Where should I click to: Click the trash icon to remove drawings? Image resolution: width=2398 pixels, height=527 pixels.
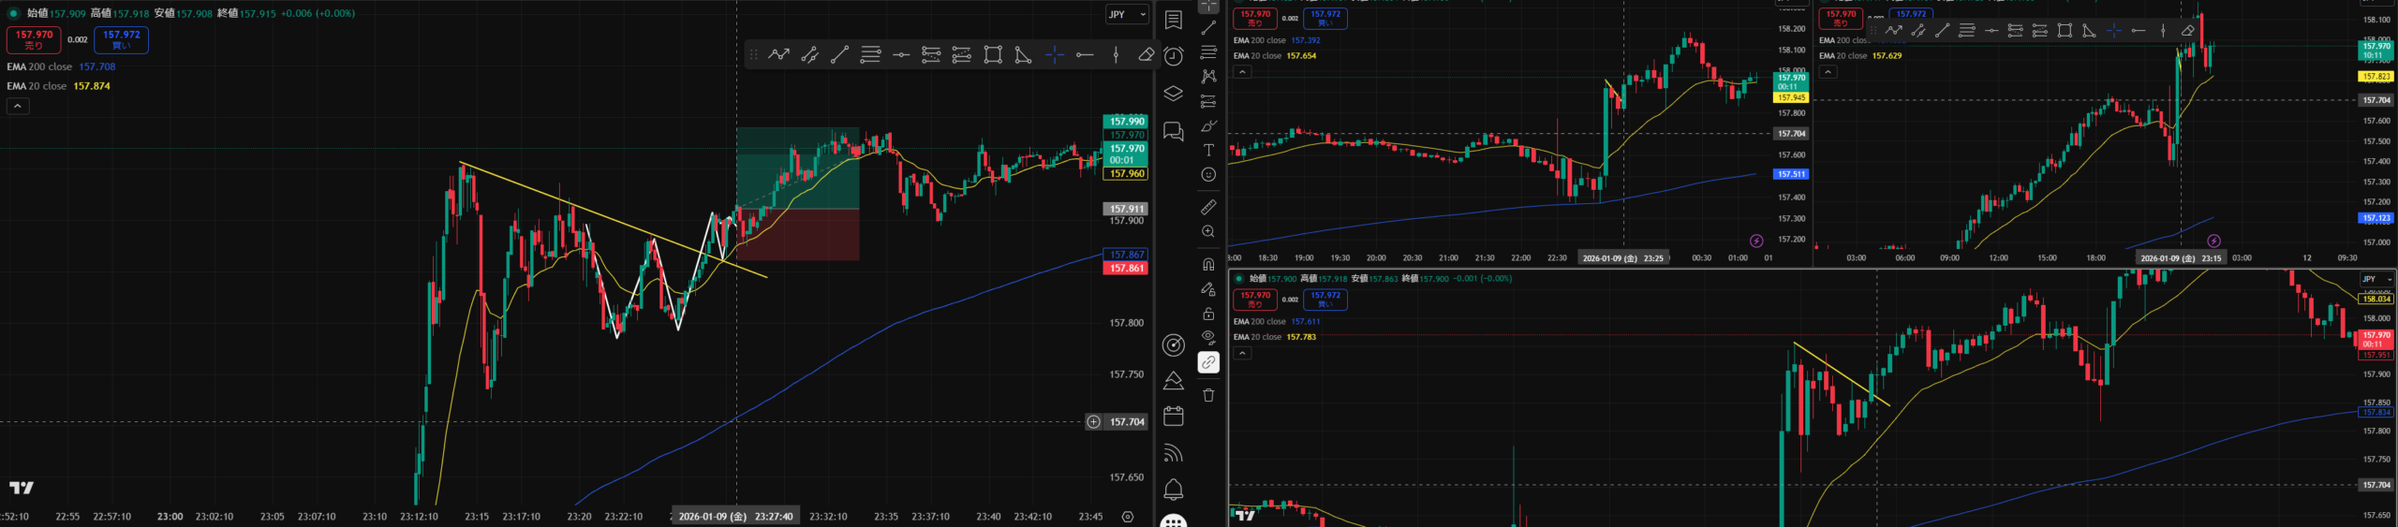click(x=1208, y=395)
